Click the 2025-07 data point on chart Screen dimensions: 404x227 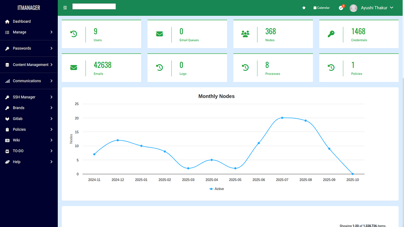click(x=282, y=118)
